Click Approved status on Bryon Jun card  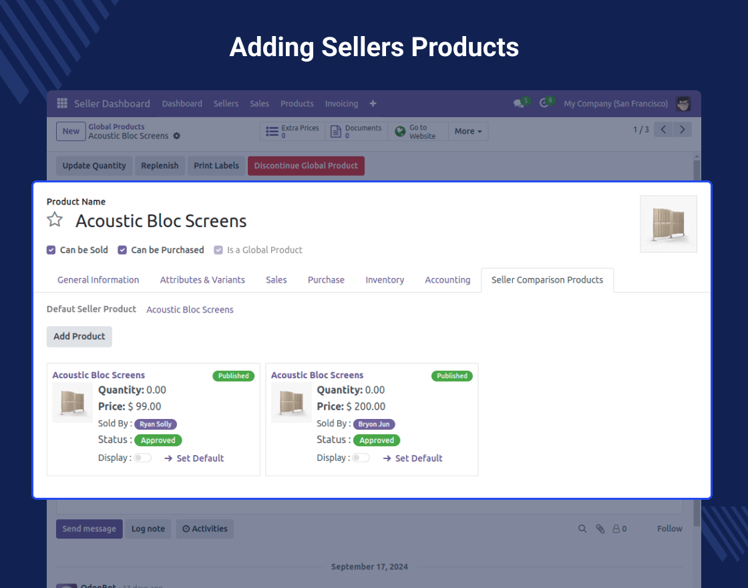377,440
